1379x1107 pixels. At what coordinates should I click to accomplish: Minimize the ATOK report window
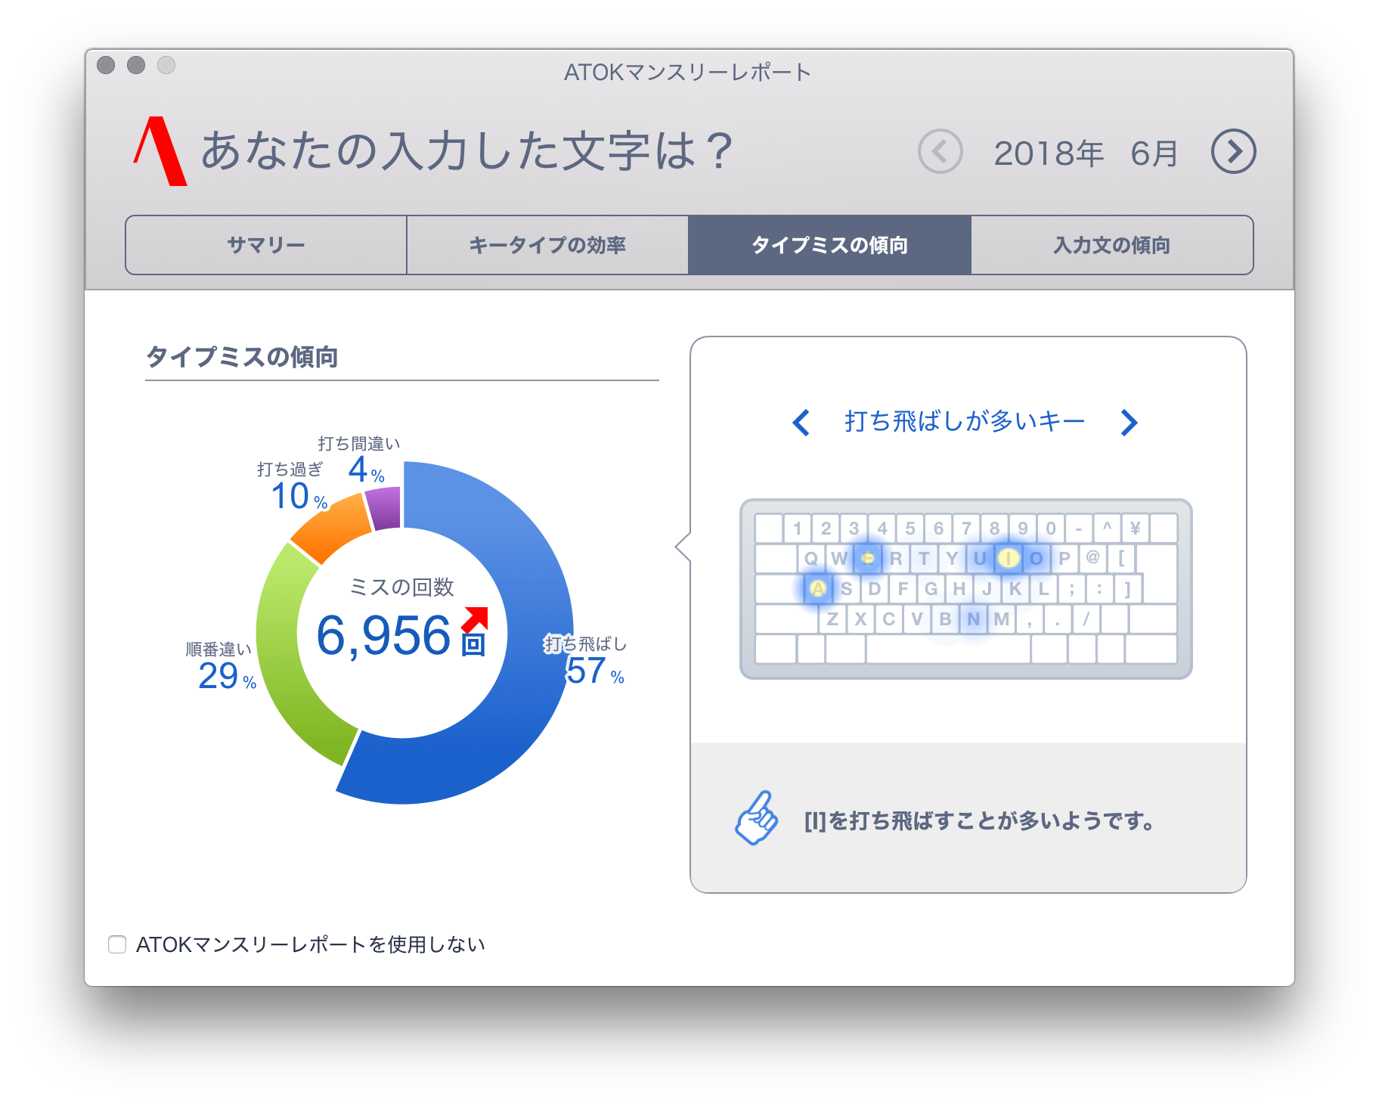[136, 65]
